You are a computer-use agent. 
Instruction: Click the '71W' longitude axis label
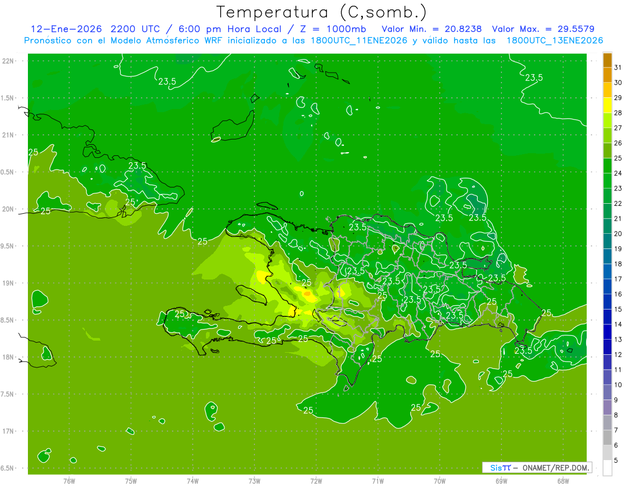click(x=378, y=481)
